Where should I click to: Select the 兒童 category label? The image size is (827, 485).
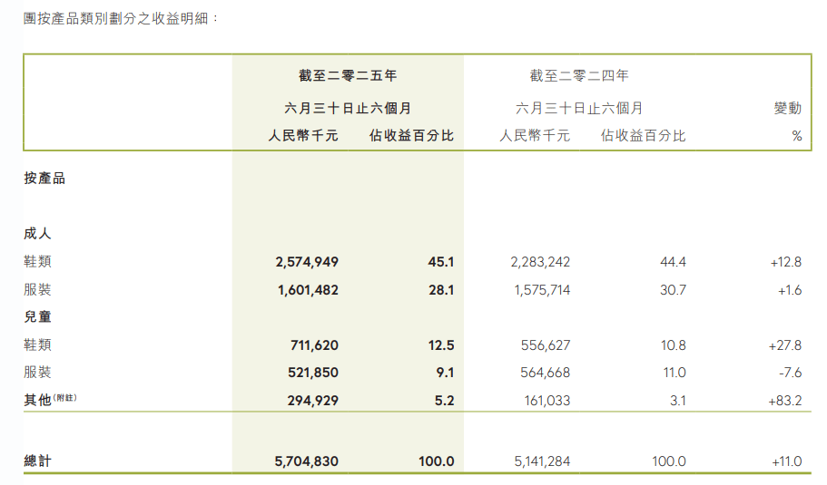[x=37, y=317]
